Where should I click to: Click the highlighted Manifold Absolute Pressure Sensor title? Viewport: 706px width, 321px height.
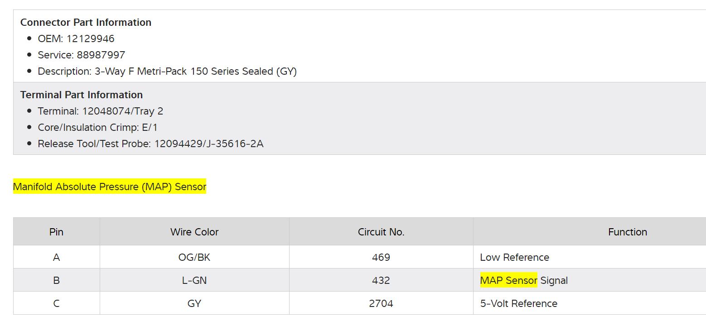(x=110, y=187)
